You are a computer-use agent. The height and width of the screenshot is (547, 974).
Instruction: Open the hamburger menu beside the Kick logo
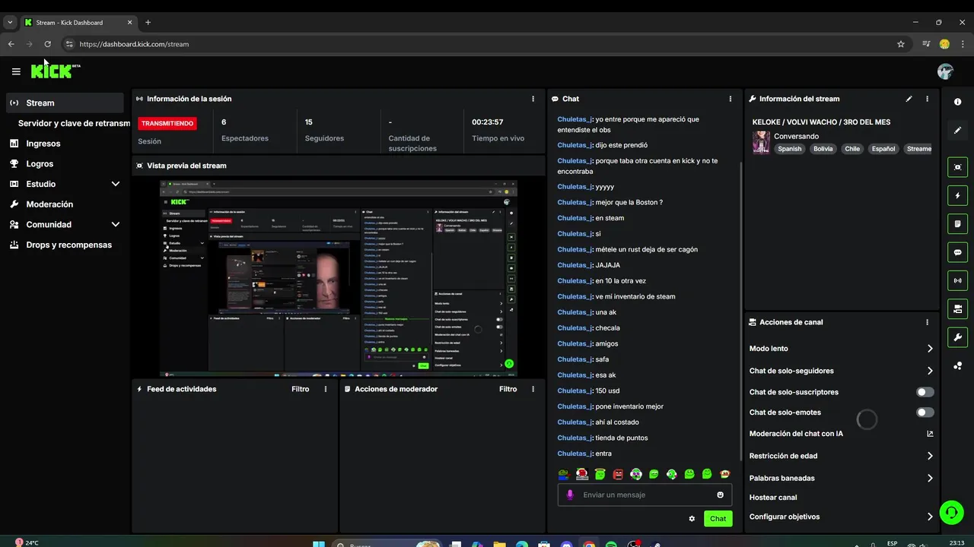[16, 71]
